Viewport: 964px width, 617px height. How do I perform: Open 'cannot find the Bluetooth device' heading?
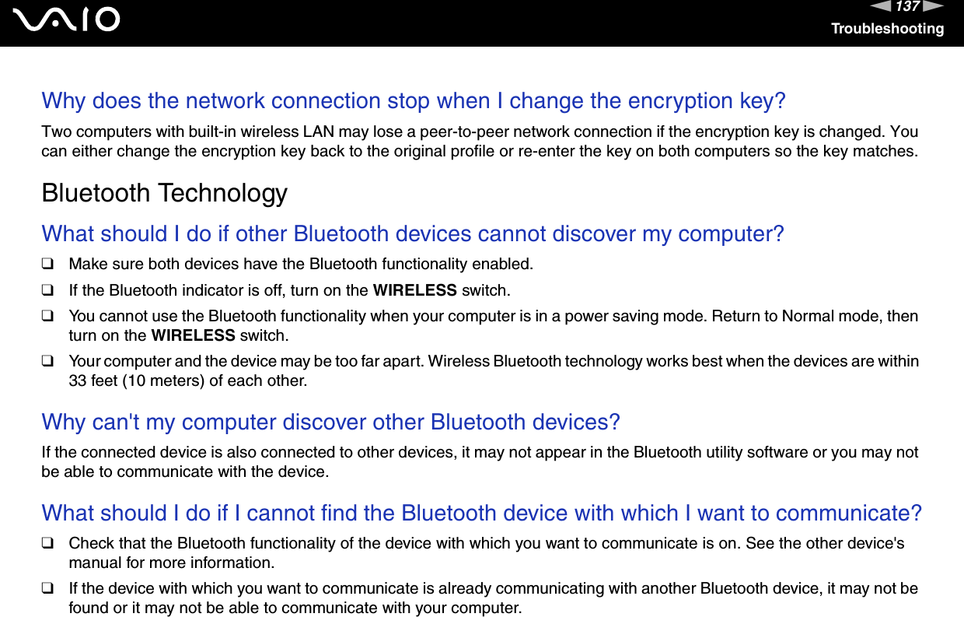click(482, 513)
